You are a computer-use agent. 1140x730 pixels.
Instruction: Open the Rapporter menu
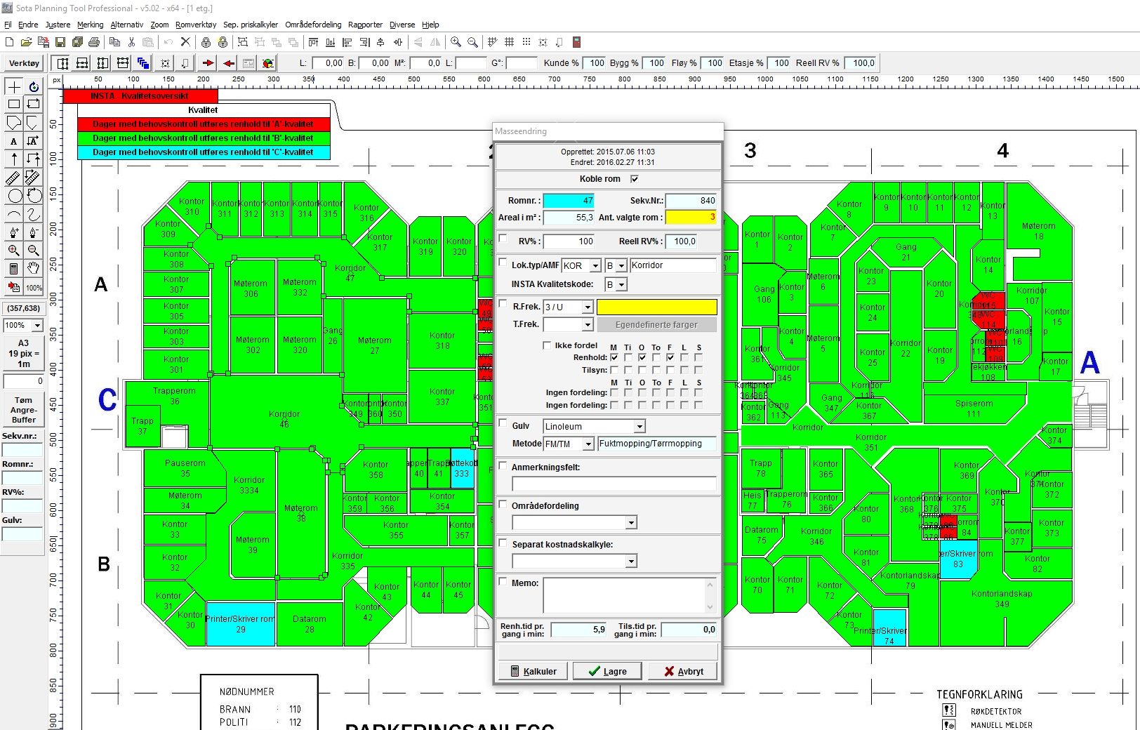click(365, 25)
